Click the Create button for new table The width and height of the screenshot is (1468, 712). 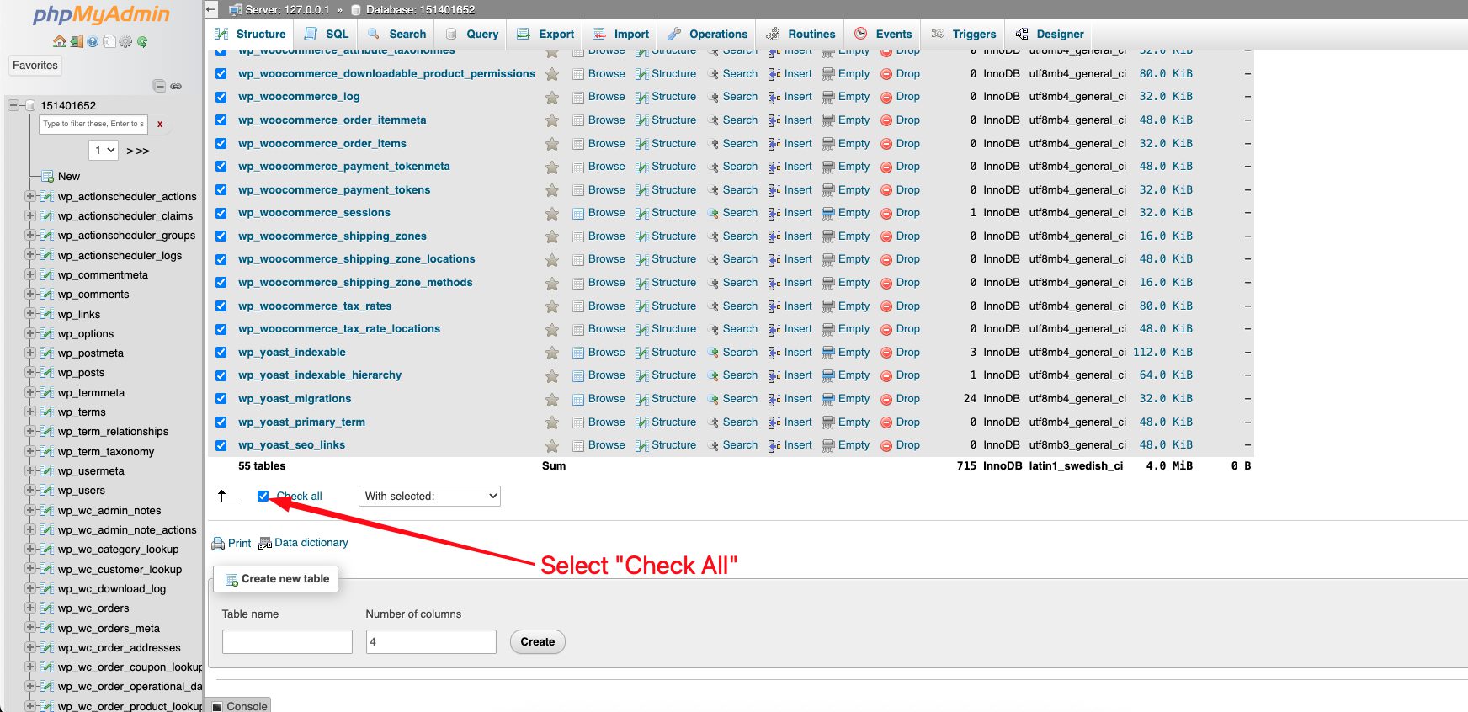coord(537,642)
